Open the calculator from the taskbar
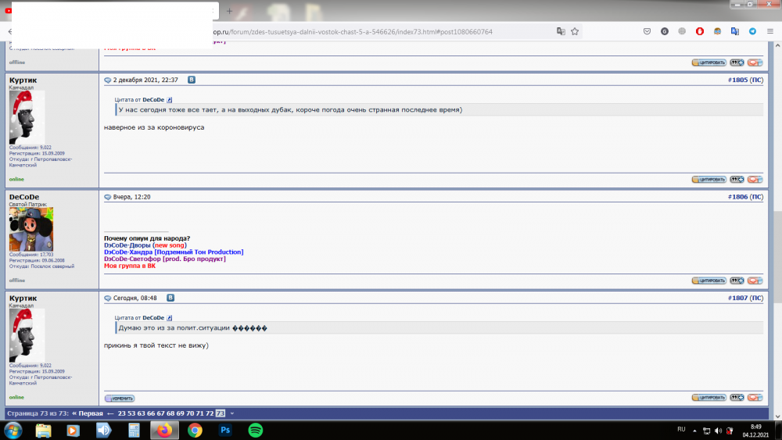782x440 pixels. click(x=134, y=431)
